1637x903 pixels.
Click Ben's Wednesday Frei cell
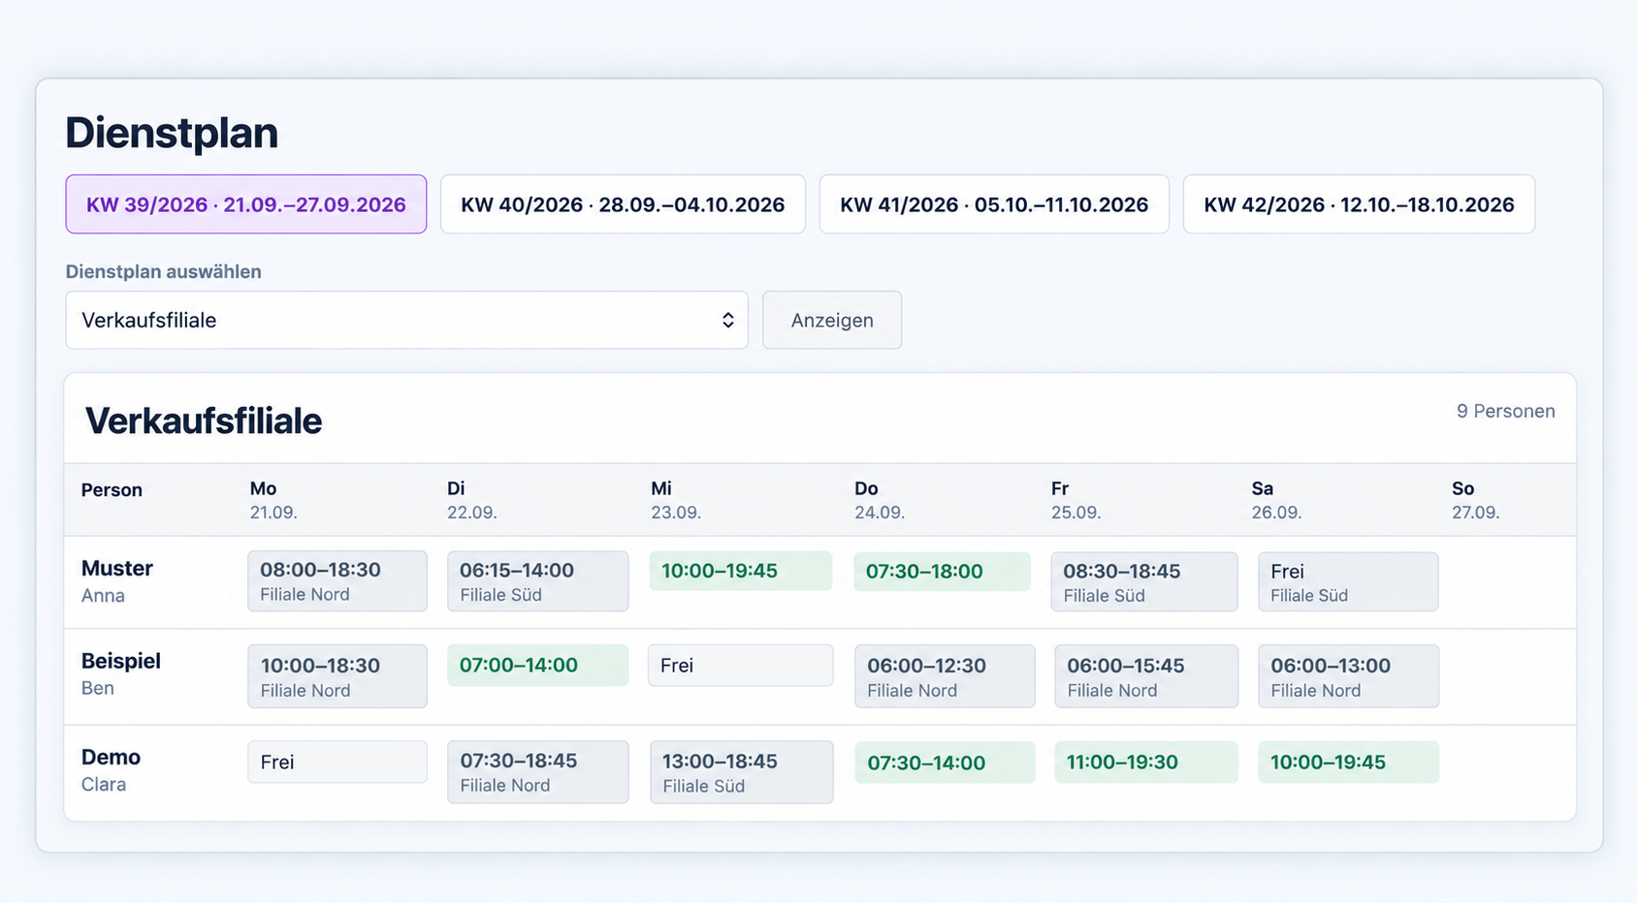coord(741,666)
